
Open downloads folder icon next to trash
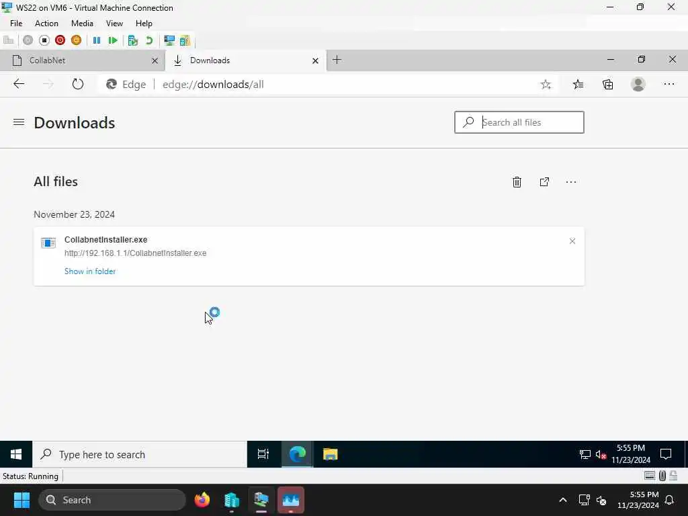[544, 181]
